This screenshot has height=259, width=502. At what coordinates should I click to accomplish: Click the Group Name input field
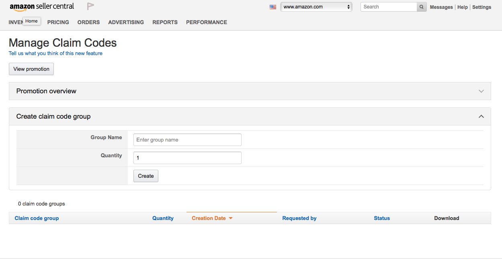(187, 140)
